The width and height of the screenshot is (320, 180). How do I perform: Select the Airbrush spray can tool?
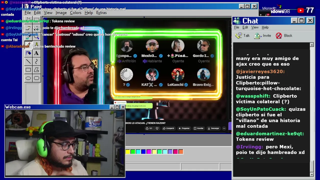pyautogui.click(x=28, y=53)
